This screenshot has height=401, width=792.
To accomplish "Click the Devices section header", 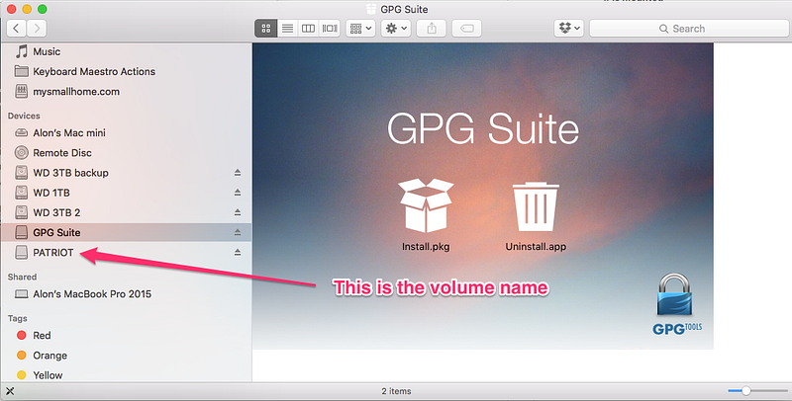I will pyautogui.click(x=24, y=116).
